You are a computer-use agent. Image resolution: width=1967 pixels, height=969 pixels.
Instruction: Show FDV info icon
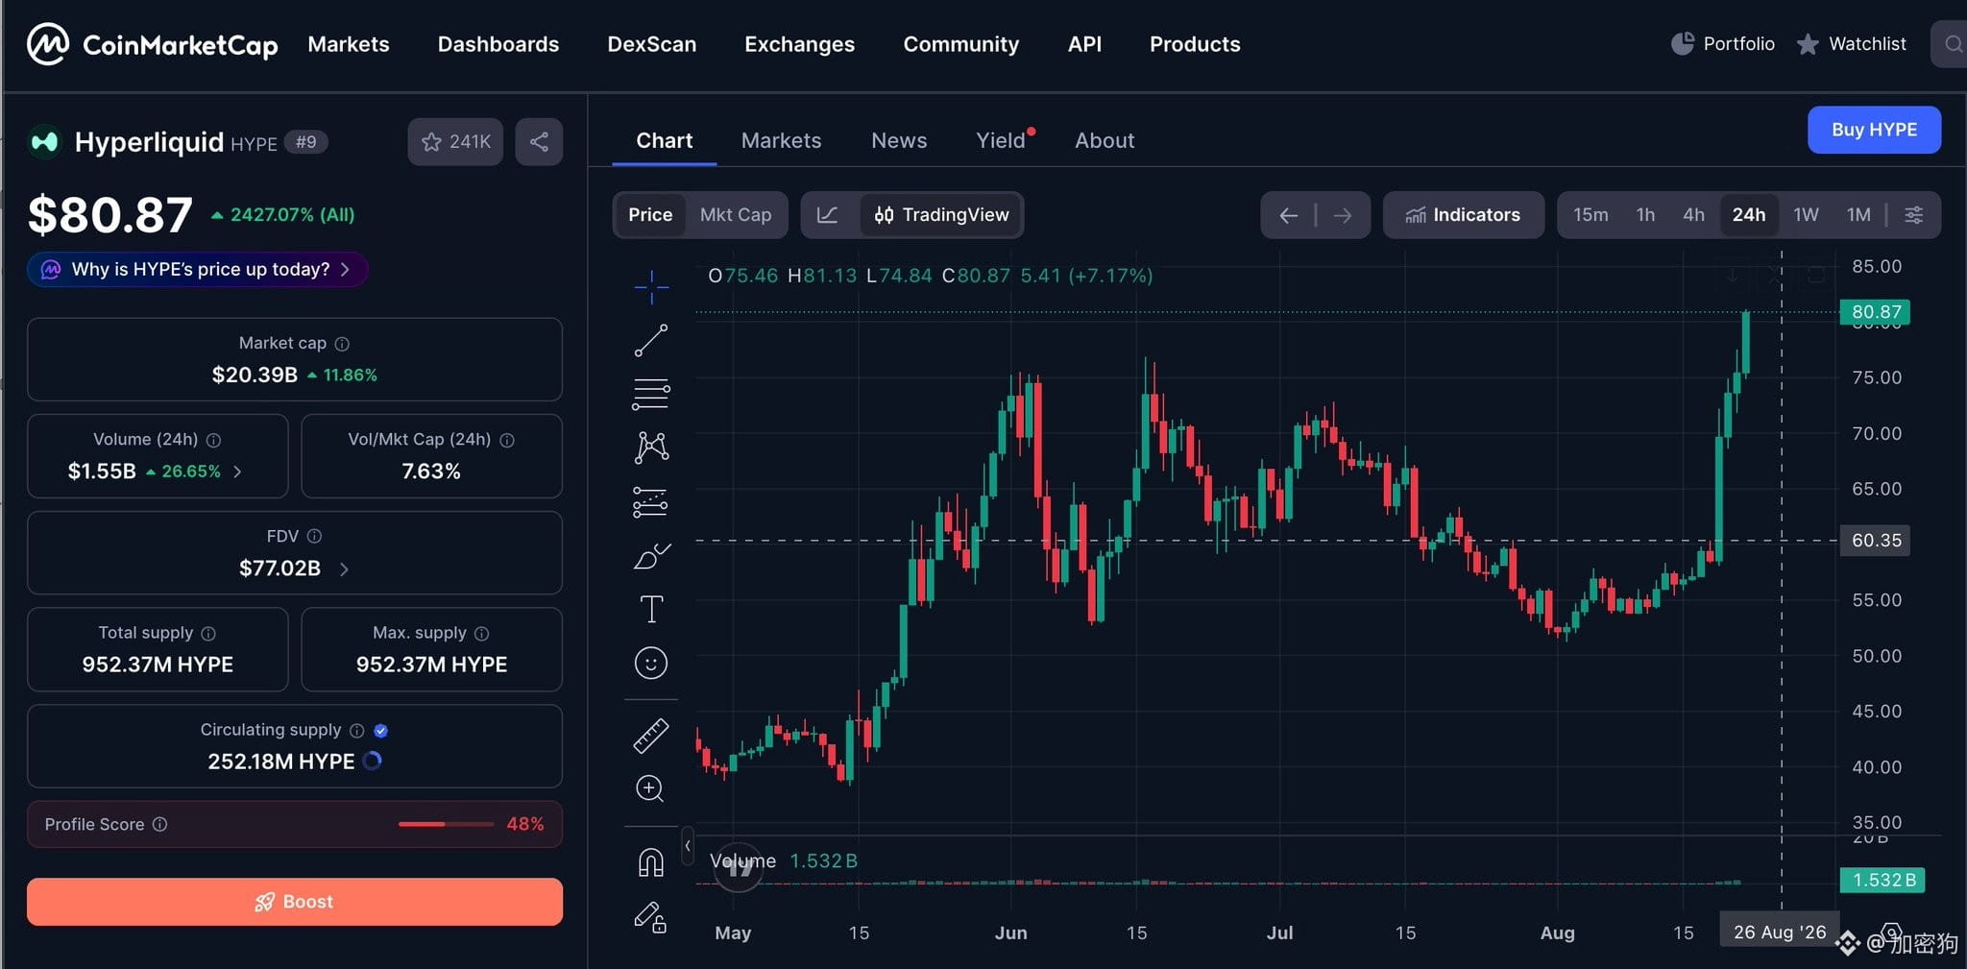pos(314,536)
